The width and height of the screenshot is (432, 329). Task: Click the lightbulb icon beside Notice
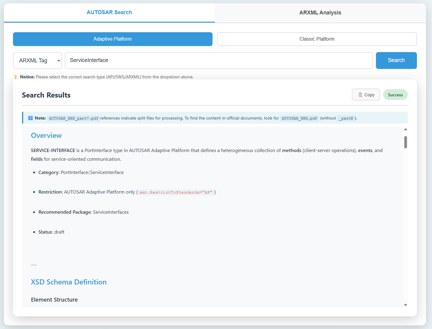coord(16,77)
